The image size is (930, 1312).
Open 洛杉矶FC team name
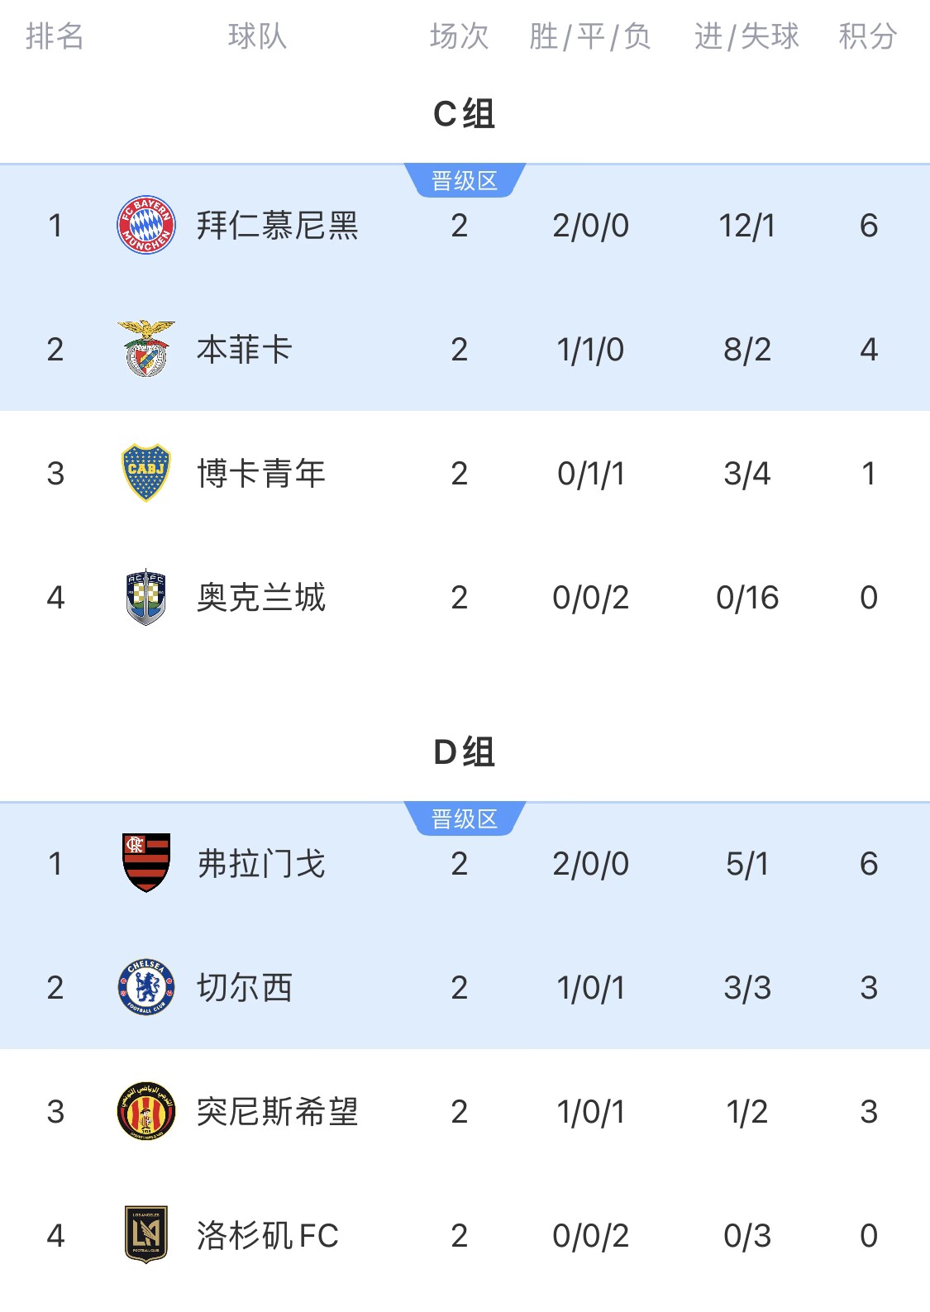pyautogui.click(x=268, y=1235)
